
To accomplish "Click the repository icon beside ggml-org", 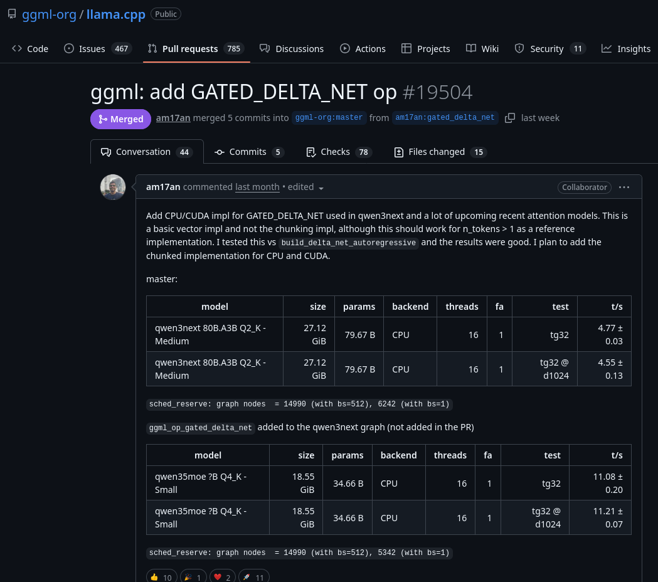I will click(x=12, y=14).
